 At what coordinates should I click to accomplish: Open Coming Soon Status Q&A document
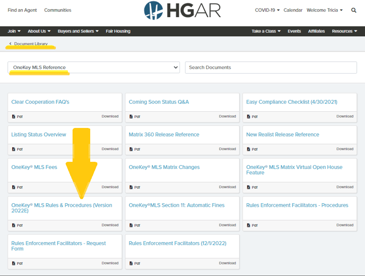click(x=159, y=102)
